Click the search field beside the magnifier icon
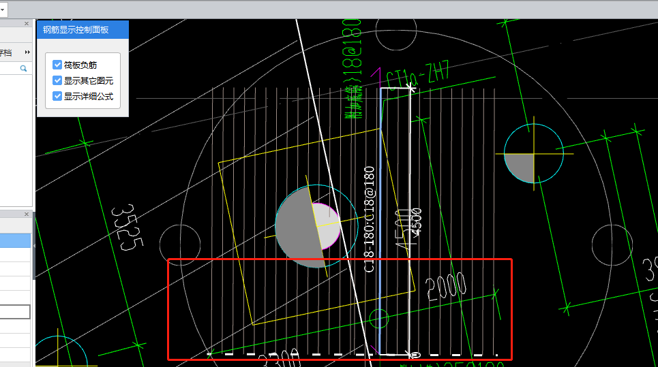 [x=10, y=68]
